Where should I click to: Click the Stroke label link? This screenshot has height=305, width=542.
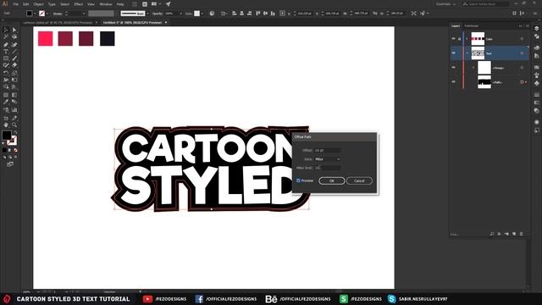coord(58,14)
